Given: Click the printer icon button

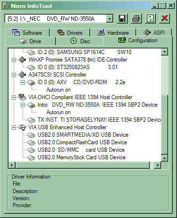Looking at the screenshot, I should (136, 18).
